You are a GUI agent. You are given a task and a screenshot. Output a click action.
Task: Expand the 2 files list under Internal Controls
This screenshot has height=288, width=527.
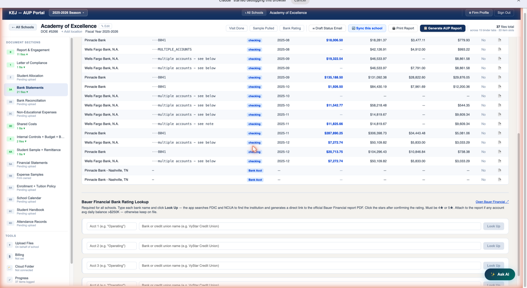click(x=22, y=141)
